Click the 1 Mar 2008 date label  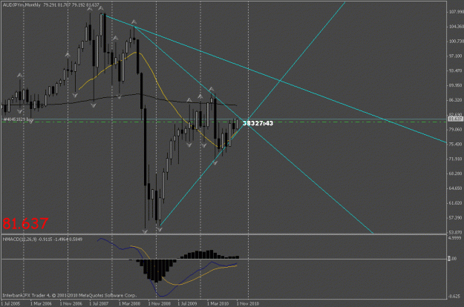pyautogui.click(x=129, y=303)
